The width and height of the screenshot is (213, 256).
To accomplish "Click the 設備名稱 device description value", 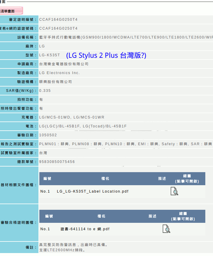I will (x=126, y=37).
